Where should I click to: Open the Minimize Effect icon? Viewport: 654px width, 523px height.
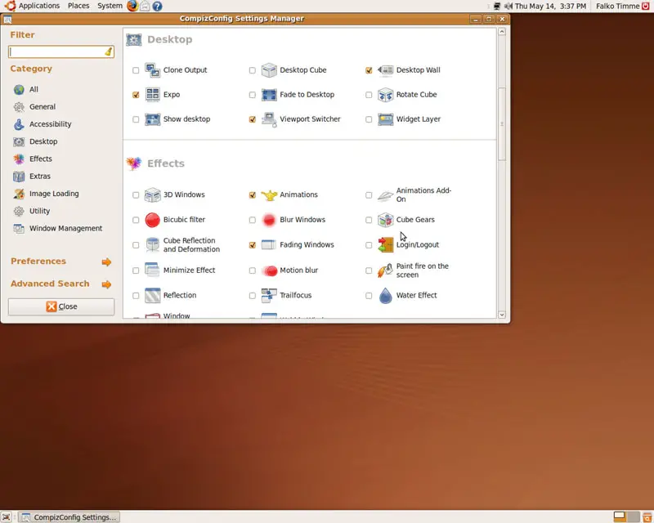tap(152, 270)
